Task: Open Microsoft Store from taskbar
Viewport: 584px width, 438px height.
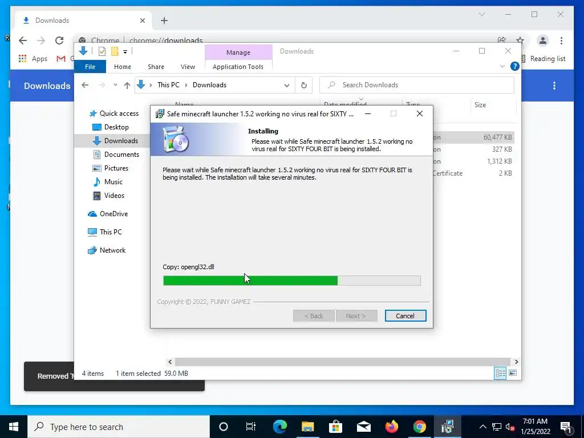Action: 335,427
